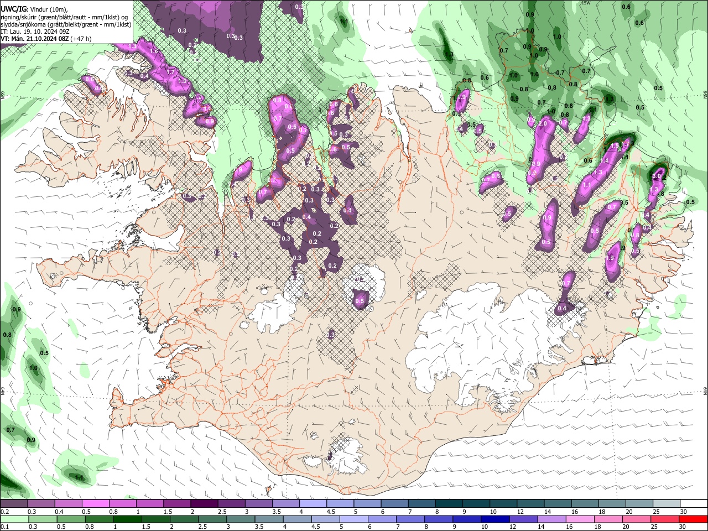Click the "-15W" longitude label at the top
Image resolution: width=708 pixels, height=531 pixels.
[586, 3]
